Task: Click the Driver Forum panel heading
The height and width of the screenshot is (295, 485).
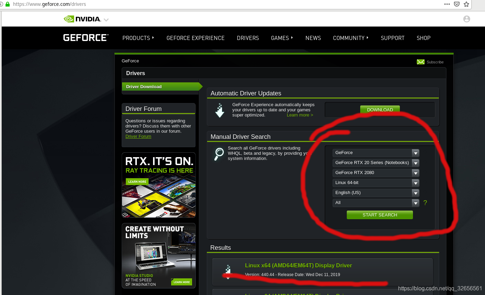Action: tap(143, 109)
